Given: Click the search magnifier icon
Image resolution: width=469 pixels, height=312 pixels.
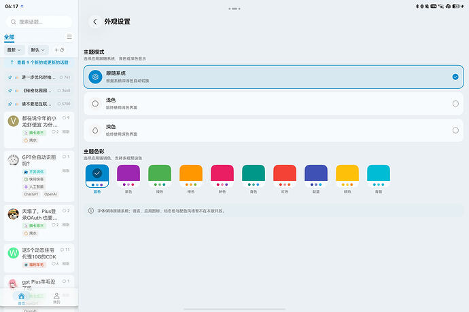Looking at the screenshot, I should tap(14, 22).
